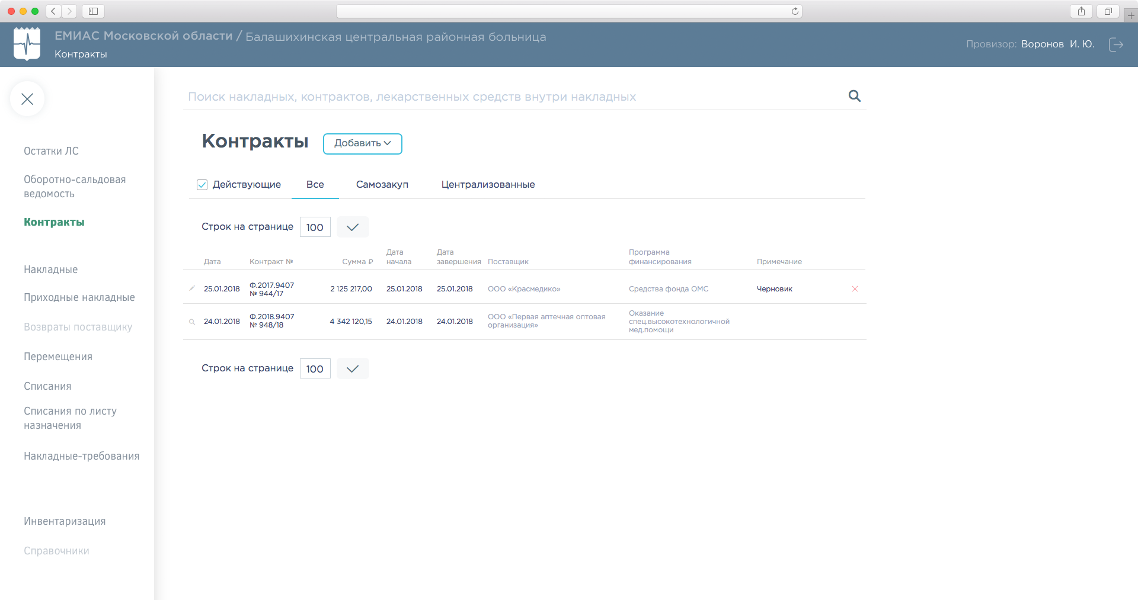Expand the top rows-per-page dropdown arrow
The image size is (1138, 600).
coord(353,227)
